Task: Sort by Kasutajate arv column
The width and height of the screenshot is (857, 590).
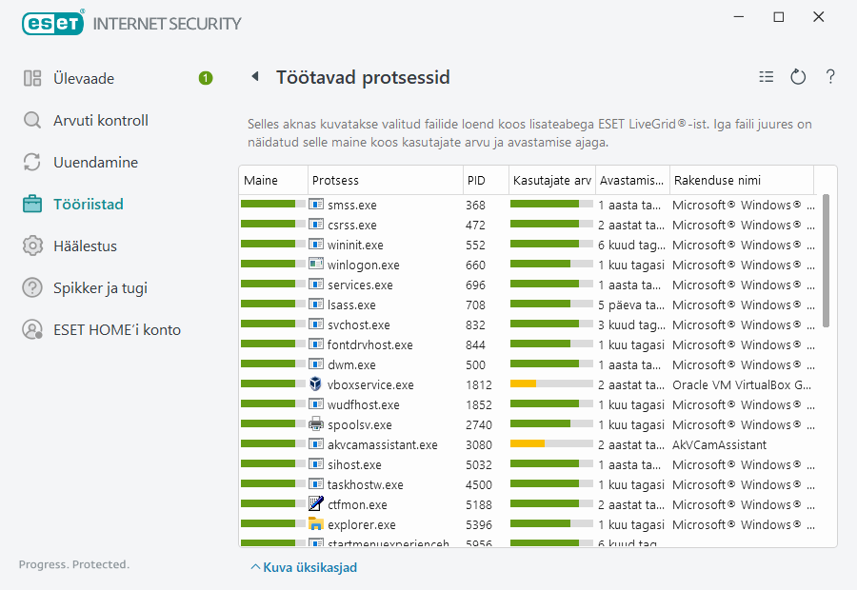Action: [x=550, y=180]
